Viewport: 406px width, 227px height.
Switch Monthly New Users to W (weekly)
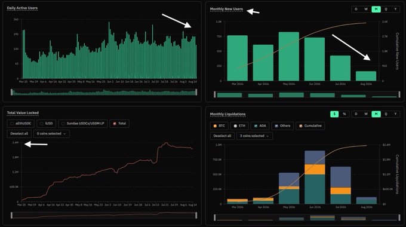(366, 9)
